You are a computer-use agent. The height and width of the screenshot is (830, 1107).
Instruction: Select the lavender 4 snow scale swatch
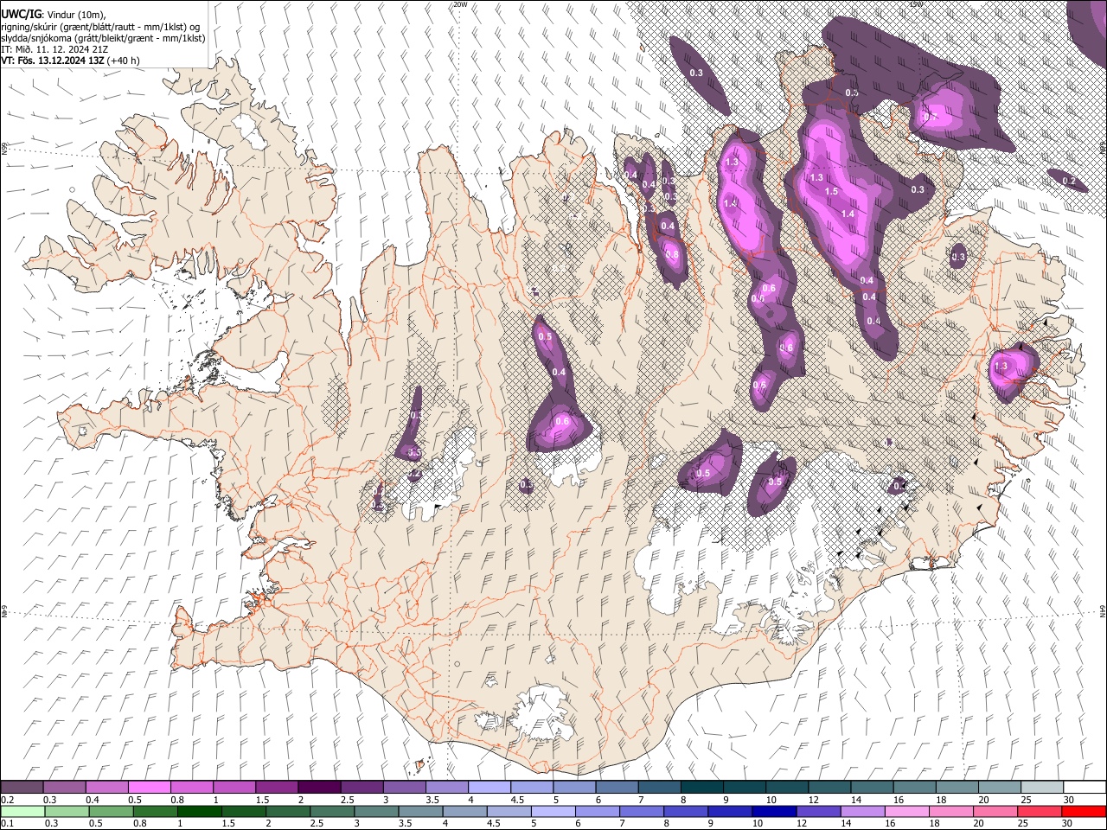click(x=488, y=787)
